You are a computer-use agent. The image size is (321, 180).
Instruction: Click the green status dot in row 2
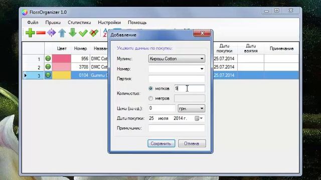pos(48,66)
